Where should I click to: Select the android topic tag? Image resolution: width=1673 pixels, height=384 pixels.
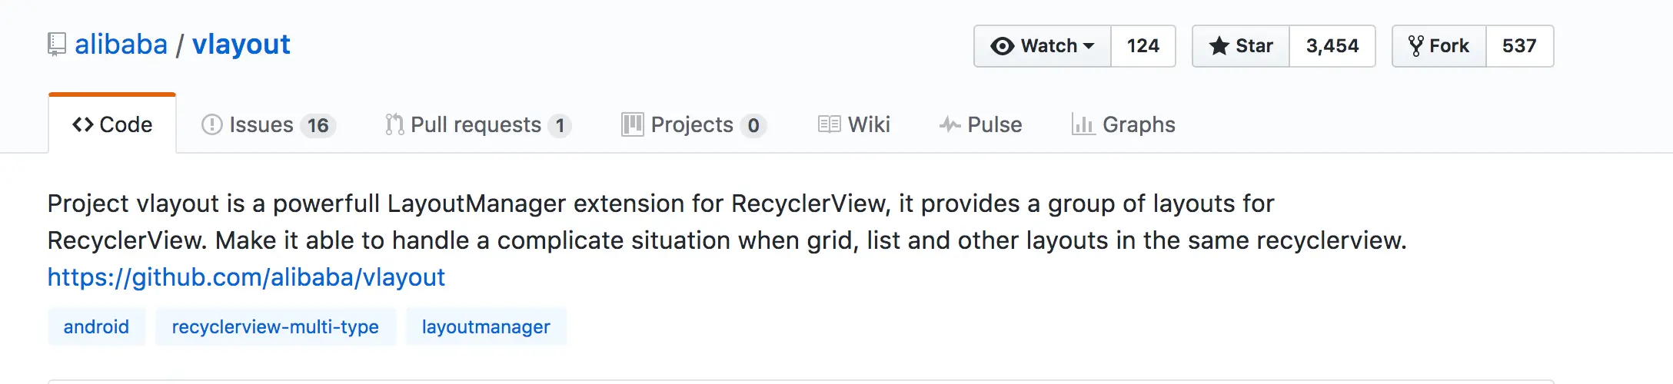[x=96, y=327]
